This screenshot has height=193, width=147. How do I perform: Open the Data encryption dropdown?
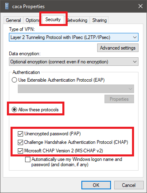coord(74,62)
